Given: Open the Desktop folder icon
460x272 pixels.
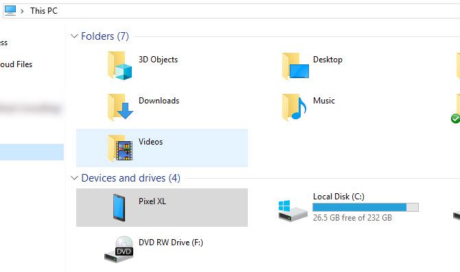Looking at the screenshot, I should (x=295, y=66).
